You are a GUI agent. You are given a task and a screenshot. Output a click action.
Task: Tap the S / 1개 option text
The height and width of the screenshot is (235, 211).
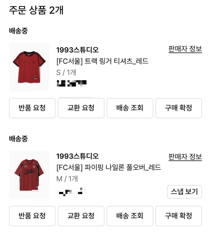point(66,72)
